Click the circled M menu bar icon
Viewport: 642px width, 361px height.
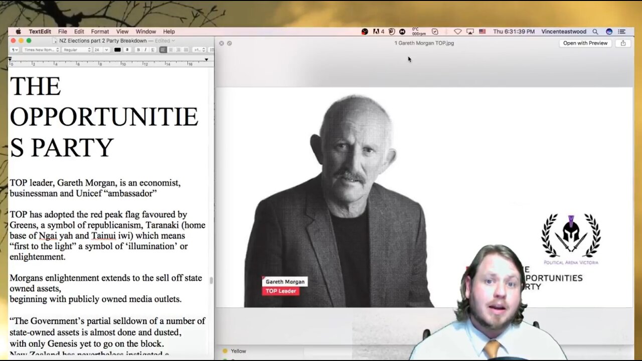pos(402,32)
